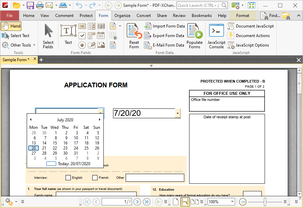The height and width of the screenshot is (208, 303).
Task: Click the Select Fields arrow tool
Action: 48,36
